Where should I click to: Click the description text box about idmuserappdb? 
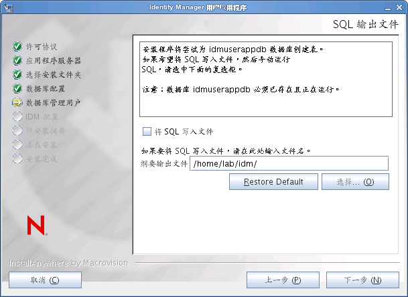pyautogui.click(x=266, y=79)
